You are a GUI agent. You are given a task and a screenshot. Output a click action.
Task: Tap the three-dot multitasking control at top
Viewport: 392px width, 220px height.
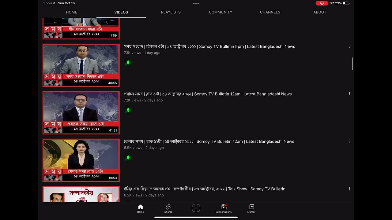point(196,3)
